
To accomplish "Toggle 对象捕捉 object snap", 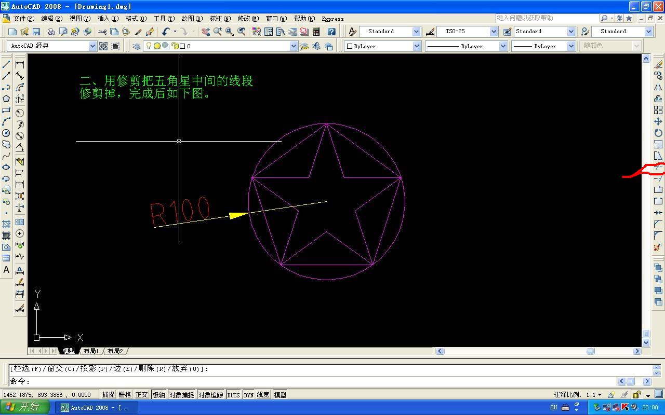I will coord(181,395).
